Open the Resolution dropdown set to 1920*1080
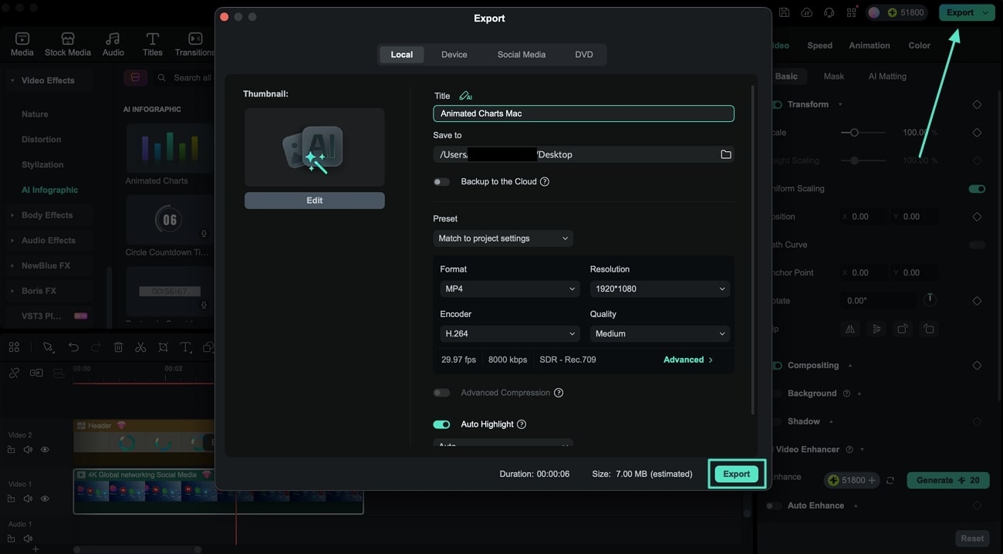 (660, 288)
